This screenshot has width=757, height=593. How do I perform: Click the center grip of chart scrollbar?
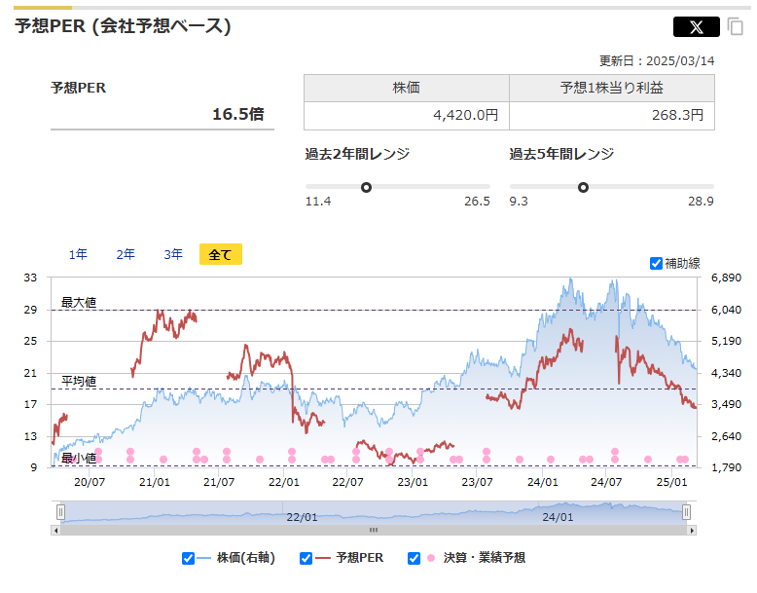(x=373, y=531)
